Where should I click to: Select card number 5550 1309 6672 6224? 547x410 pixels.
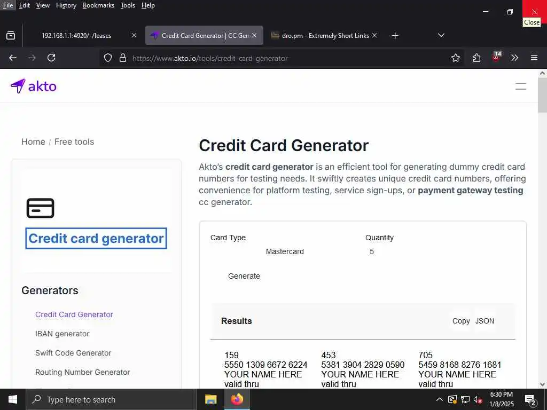(x=266, y=365)
